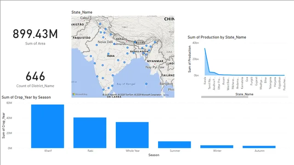
Task: Select the Kharif bar in season chart
Action: click(48, 126)
